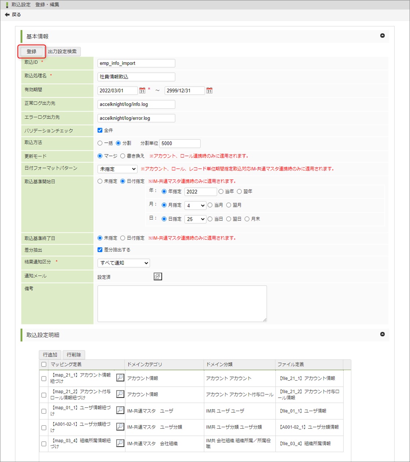
Task: Select the 一括 import method radio
Action: [x=100, y=143]
